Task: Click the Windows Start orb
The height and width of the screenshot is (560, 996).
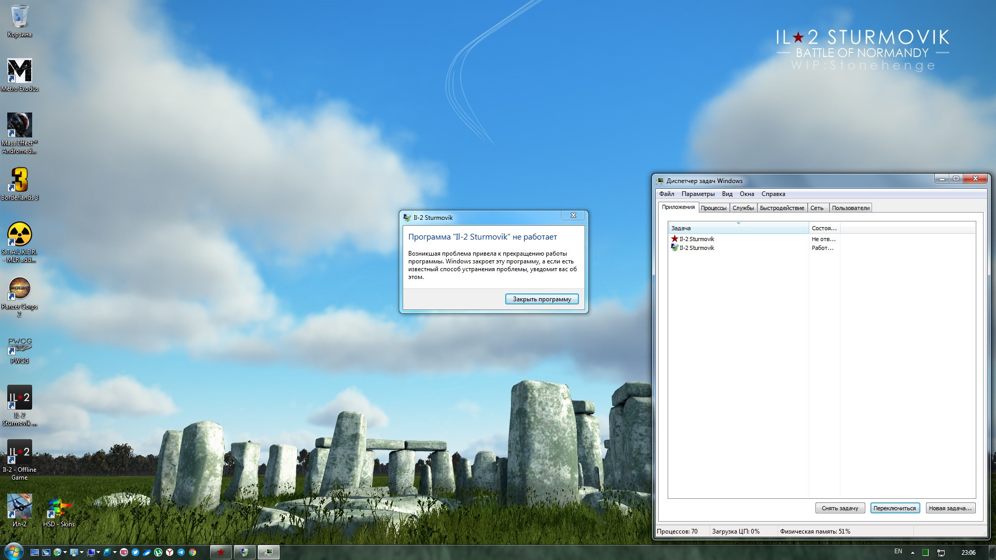Action: [14, 552]
